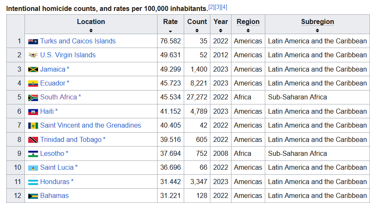370x203 pixels.
Task: Select the count value 752
Action: point(201,154)
